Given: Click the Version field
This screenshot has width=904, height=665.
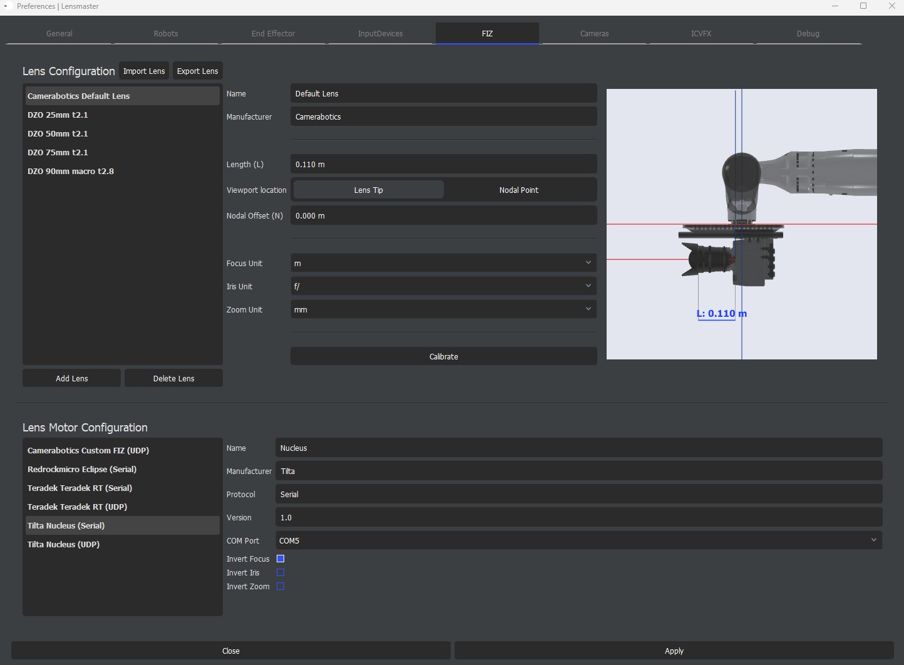Looking at the screenshot, I should click(x=579, y=517).
